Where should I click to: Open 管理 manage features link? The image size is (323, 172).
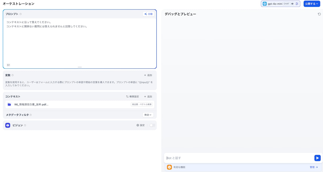(x=314, y=167)
